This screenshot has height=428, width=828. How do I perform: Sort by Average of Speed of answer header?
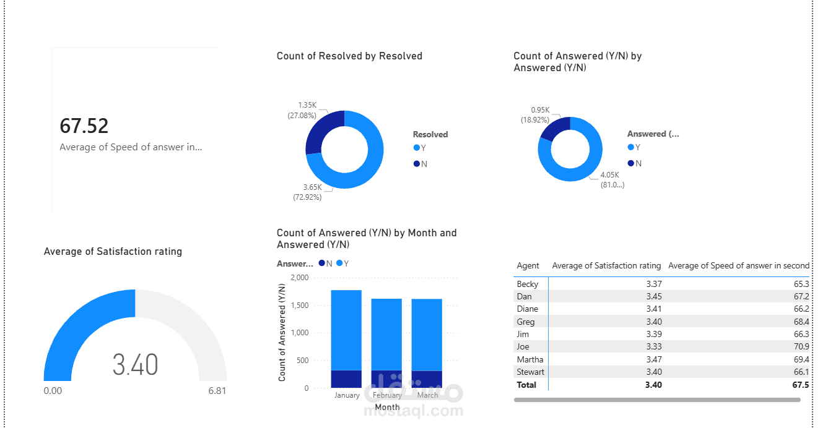coord(739,265)
